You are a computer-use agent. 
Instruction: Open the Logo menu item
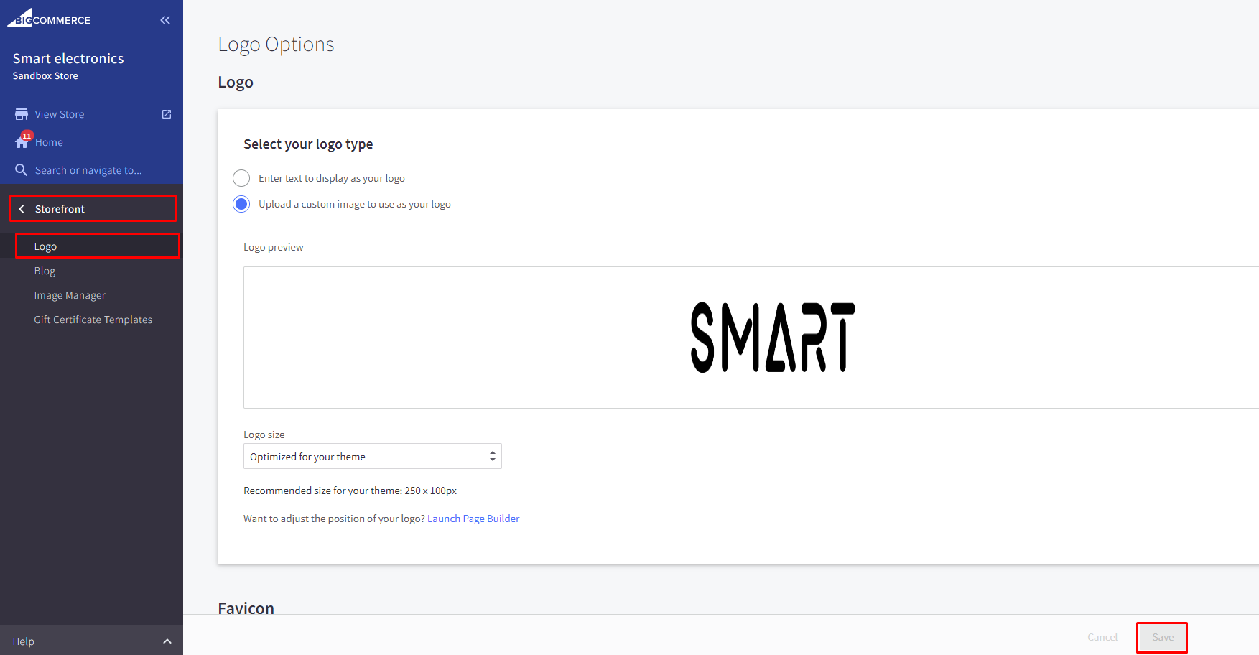[45, 246]
